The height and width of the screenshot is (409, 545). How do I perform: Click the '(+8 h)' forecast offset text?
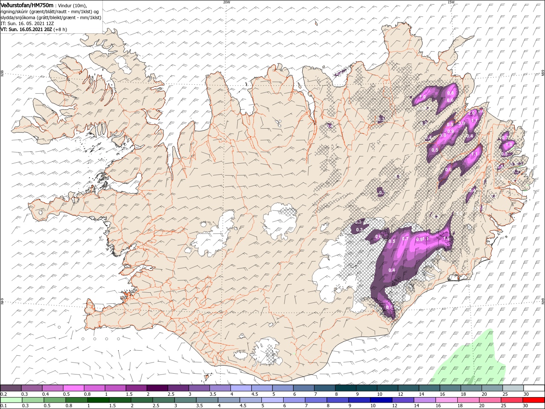point(60,29)
